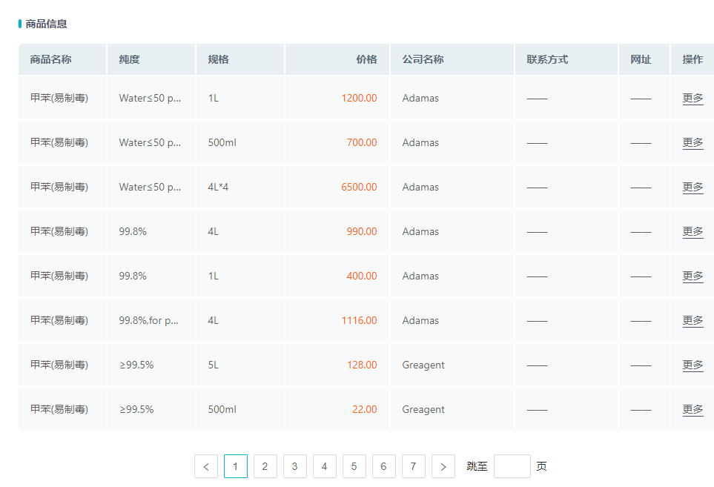The image size is (714, 487).
Task: Click 更多 for the 22.00 Greagent row
Action: point(692,409)
